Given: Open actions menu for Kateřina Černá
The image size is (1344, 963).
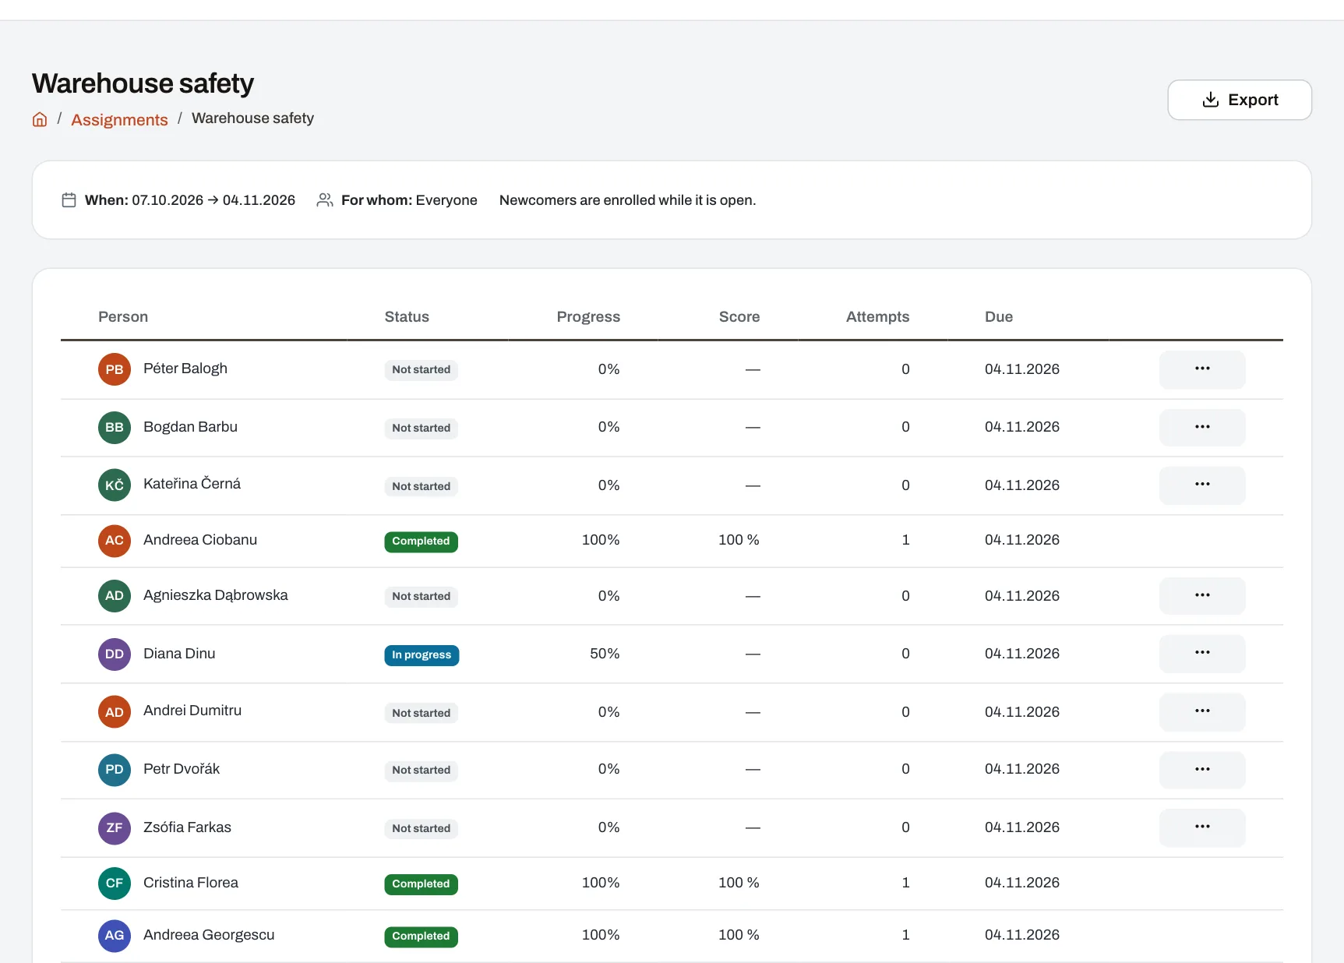Looking at the screenshot, I should point(1201,485).
